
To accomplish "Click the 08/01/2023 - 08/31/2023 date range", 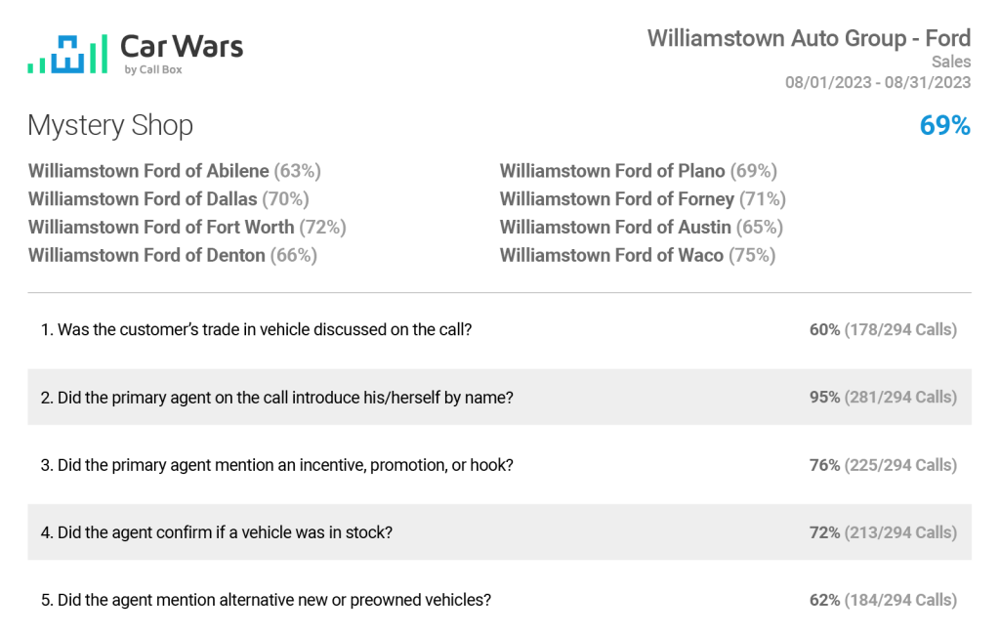I will 878,82.
